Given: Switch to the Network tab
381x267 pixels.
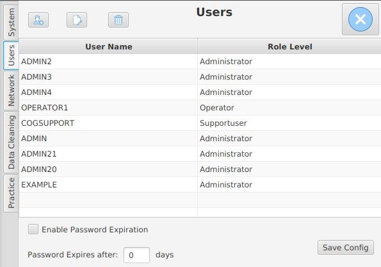Looking at the screenshot, I should [11, 90].
